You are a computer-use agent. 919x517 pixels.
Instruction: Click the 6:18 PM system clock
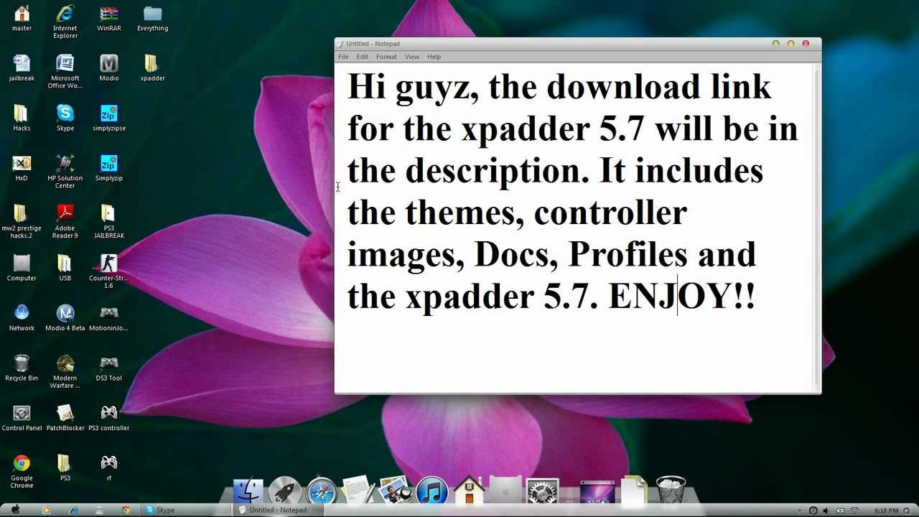887,511
